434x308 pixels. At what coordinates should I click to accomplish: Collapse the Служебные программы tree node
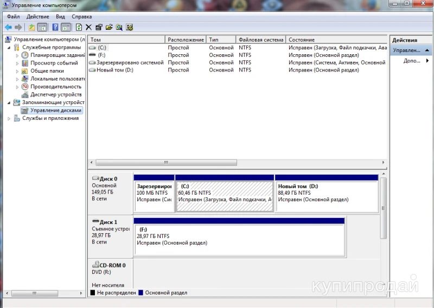click(9, 48)
